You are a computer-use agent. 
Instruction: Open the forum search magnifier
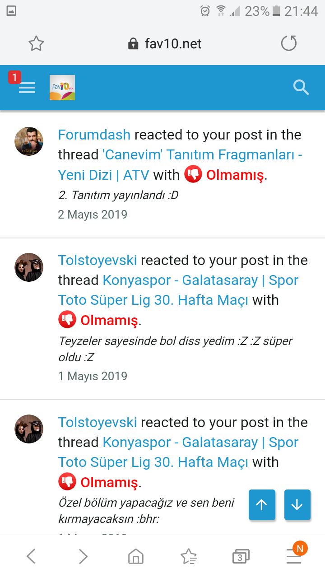click(x=301, y=87)
